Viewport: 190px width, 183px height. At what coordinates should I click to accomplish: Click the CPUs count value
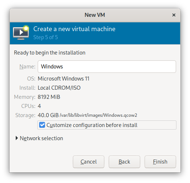point(39,106)
